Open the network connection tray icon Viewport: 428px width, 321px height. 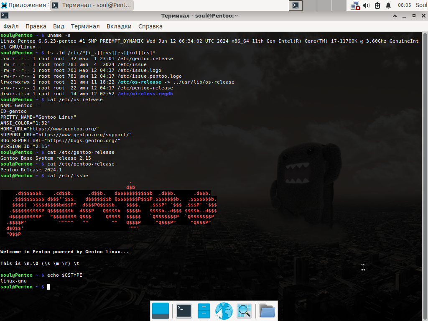355,5
